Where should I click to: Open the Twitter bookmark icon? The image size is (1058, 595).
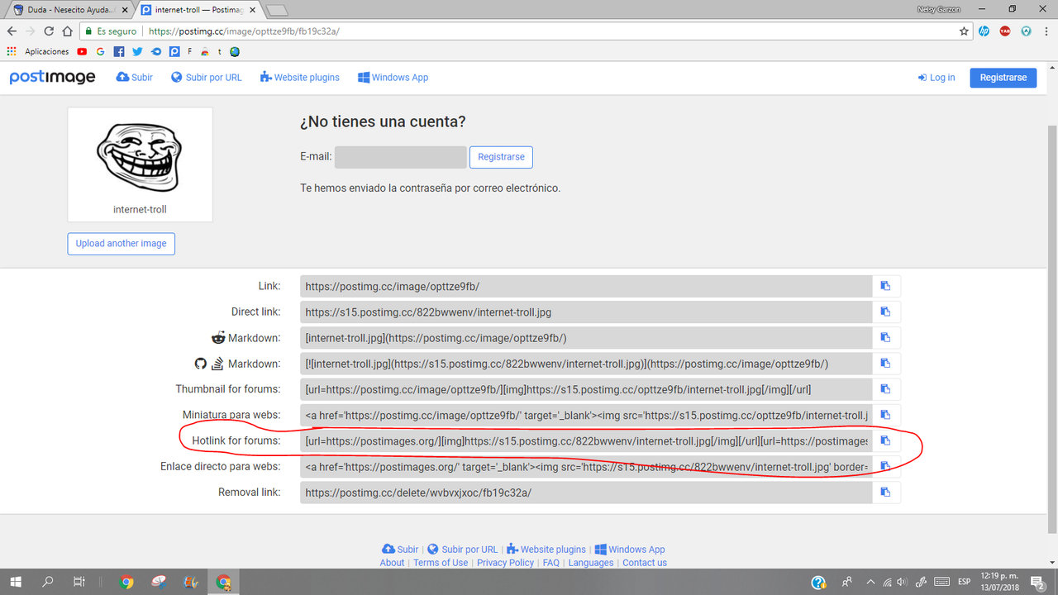tap(137, 51)
